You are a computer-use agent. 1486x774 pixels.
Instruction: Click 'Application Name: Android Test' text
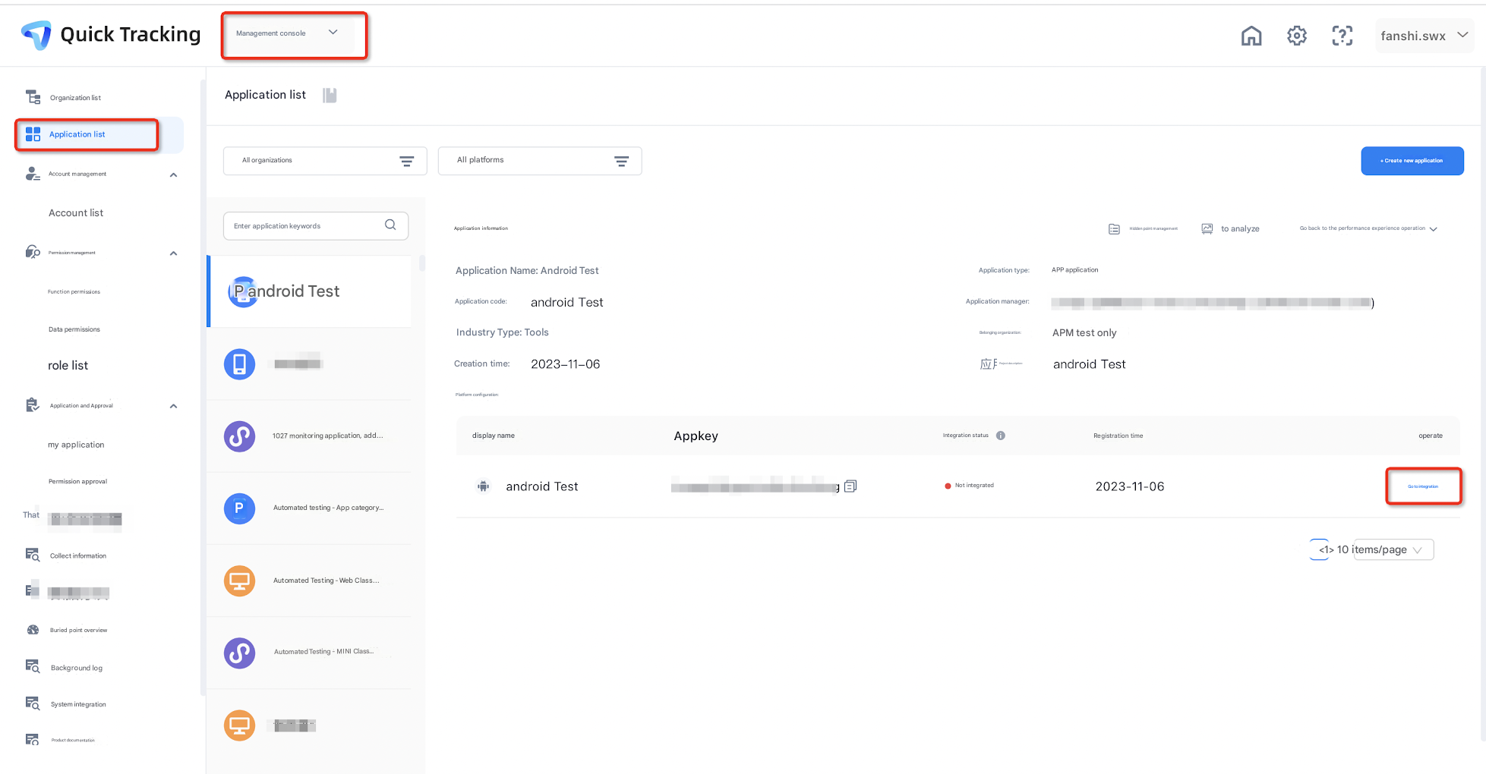[527, 271]
